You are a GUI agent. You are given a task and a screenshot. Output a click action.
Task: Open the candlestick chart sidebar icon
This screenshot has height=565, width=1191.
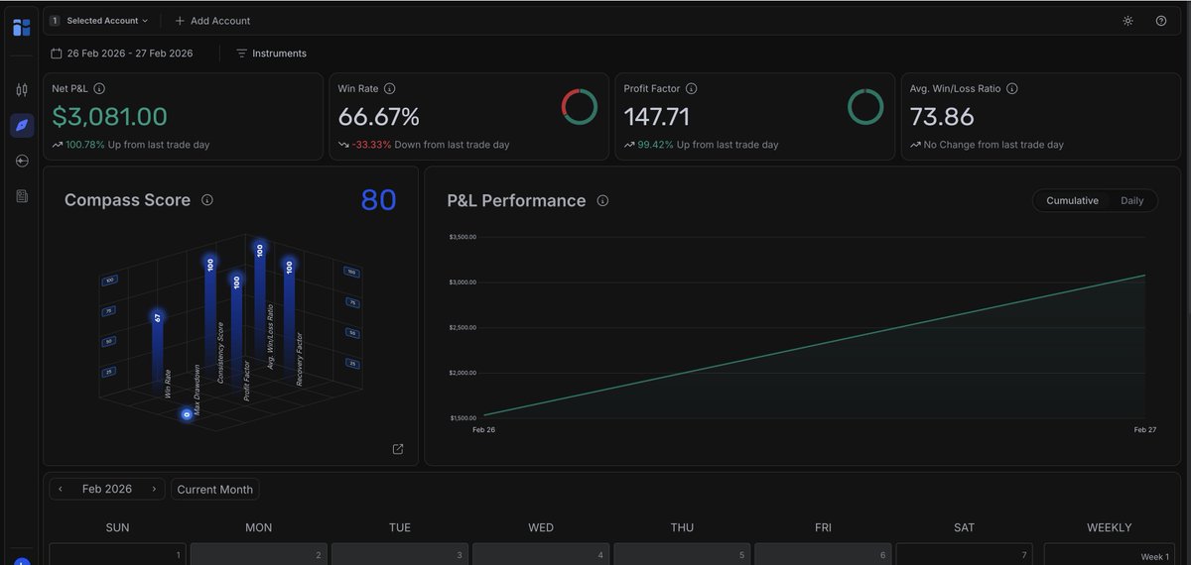point(22,90)
